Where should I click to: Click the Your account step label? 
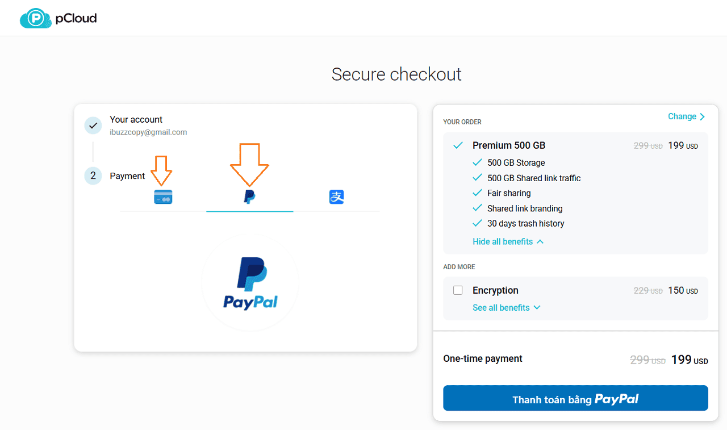(x=136, y=119)
